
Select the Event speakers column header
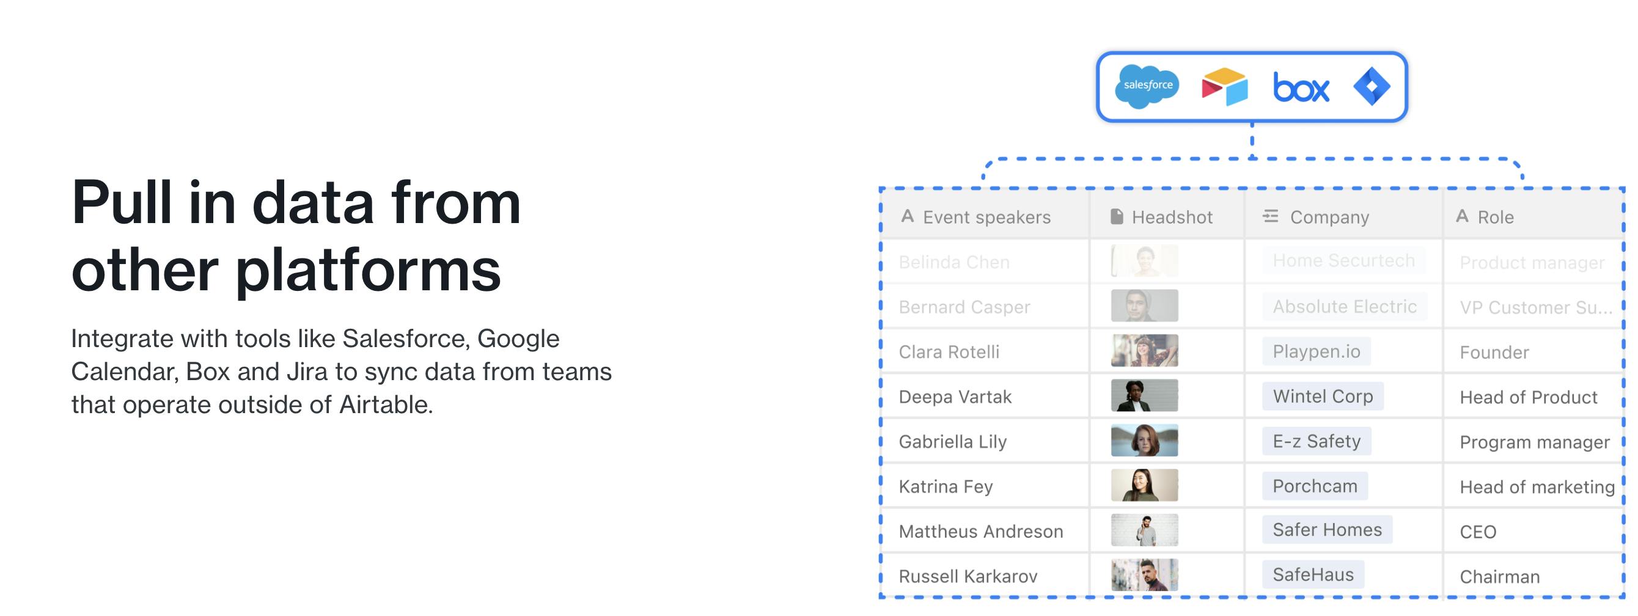point(986,218)
